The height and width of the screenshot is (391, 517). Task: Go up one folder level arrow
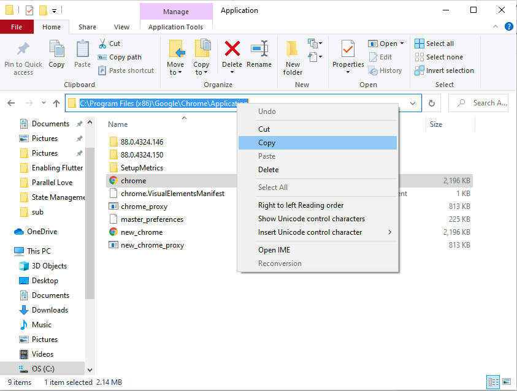(56, 104)
